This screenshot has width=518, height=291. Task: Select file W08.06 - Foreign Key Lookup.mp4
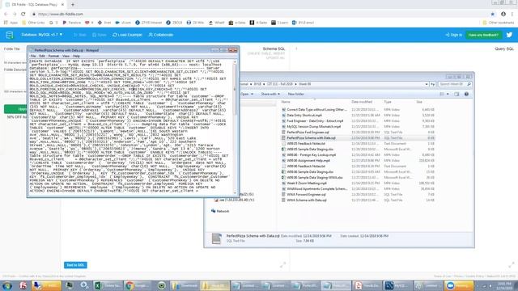(x=311, y=155)
